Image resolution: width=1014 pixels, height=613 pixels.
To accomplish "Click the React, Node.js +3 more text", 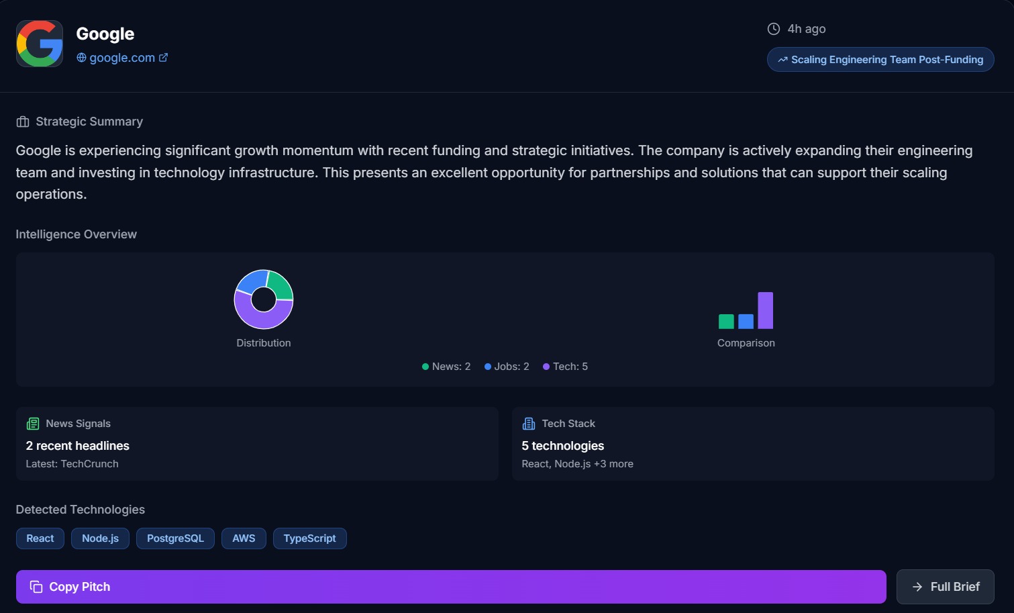I will click(578, 464).
